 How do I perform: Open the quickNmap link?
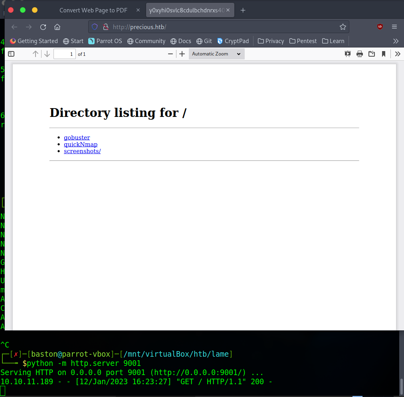tap(80, 144)
